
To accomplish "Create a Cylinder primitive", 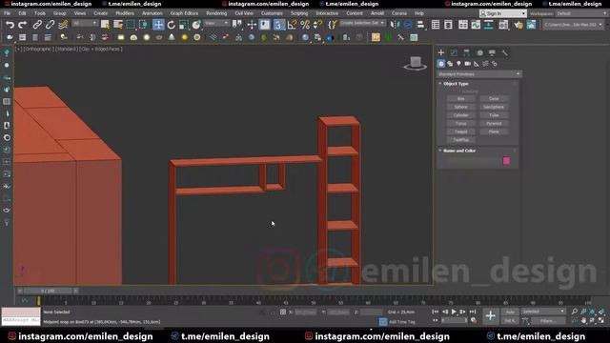I will pos(461,115).
